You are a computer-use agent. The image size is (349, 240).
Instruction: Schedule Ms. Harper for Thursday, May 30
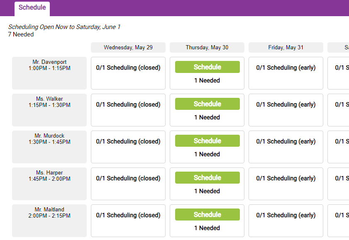[x=207, y=177]
